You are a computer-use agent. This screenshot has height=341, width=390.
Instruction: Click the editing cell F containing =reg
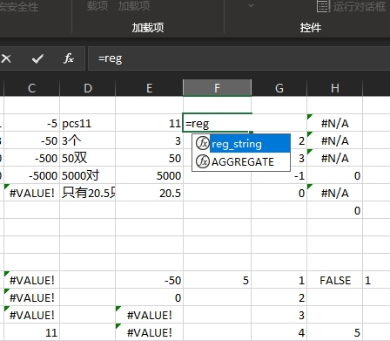217,123
